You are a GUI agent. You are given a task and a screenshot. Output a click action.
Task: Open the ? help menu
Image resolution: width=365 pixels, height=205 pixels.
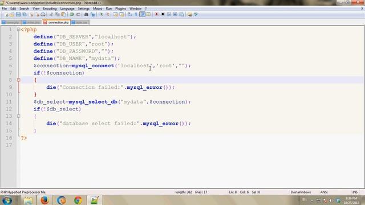pos(146,9)
